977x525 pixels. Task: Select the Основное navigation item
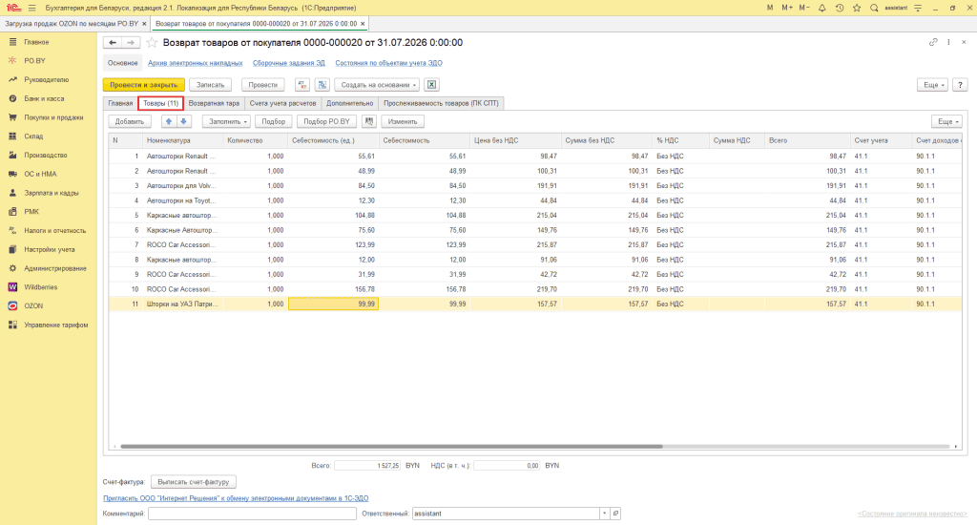click(x=123, y=63)
